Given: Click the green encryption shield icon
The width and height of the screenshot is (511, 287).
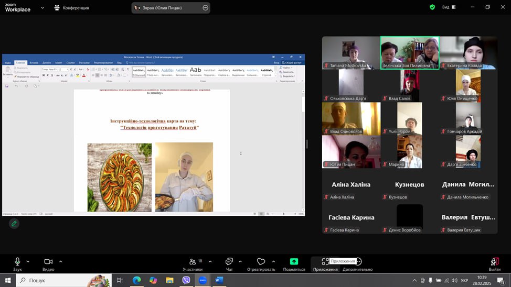Looking at the screenshot, I should (x=432, y=7).
